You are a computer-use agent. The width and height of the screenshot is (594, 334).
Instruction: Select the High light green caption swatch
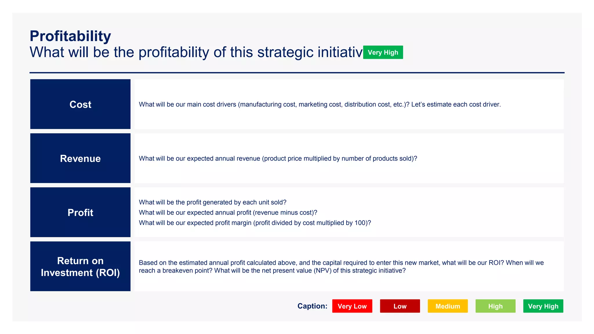(495, 306)
